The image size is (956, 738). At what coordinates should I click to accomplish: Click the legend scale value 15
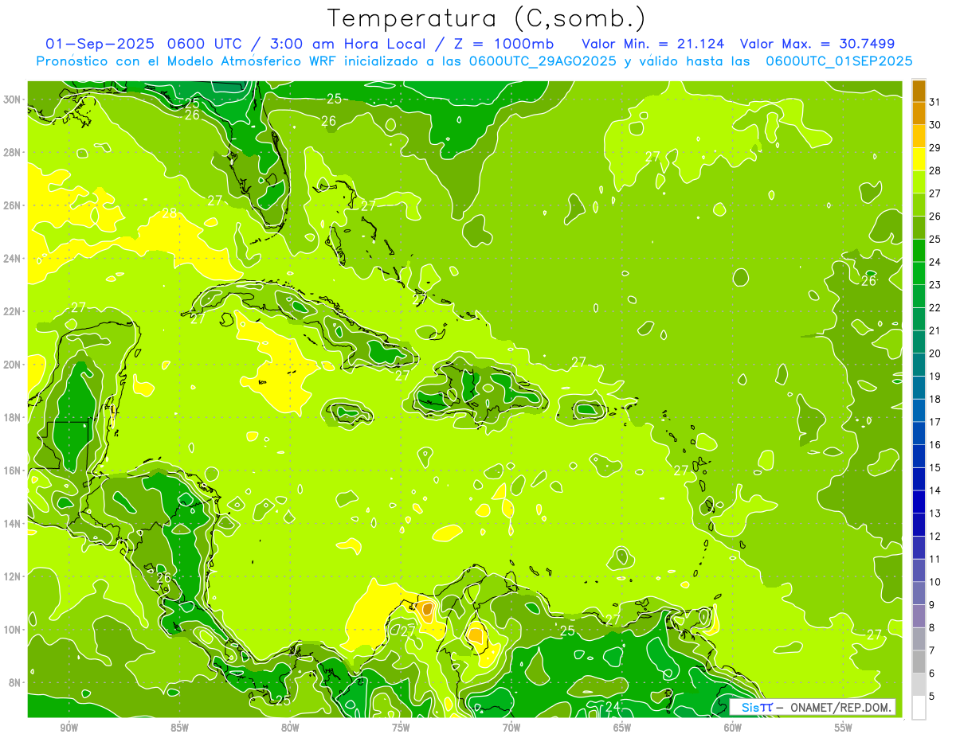click(935, 467)
